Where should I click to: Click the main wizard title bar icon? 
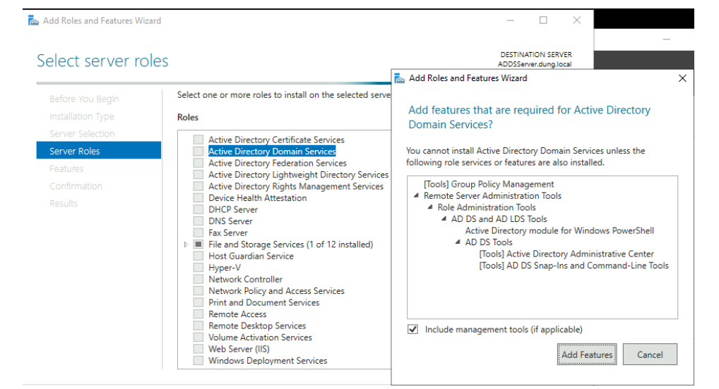pyautogui.click(x=33, y=20)
